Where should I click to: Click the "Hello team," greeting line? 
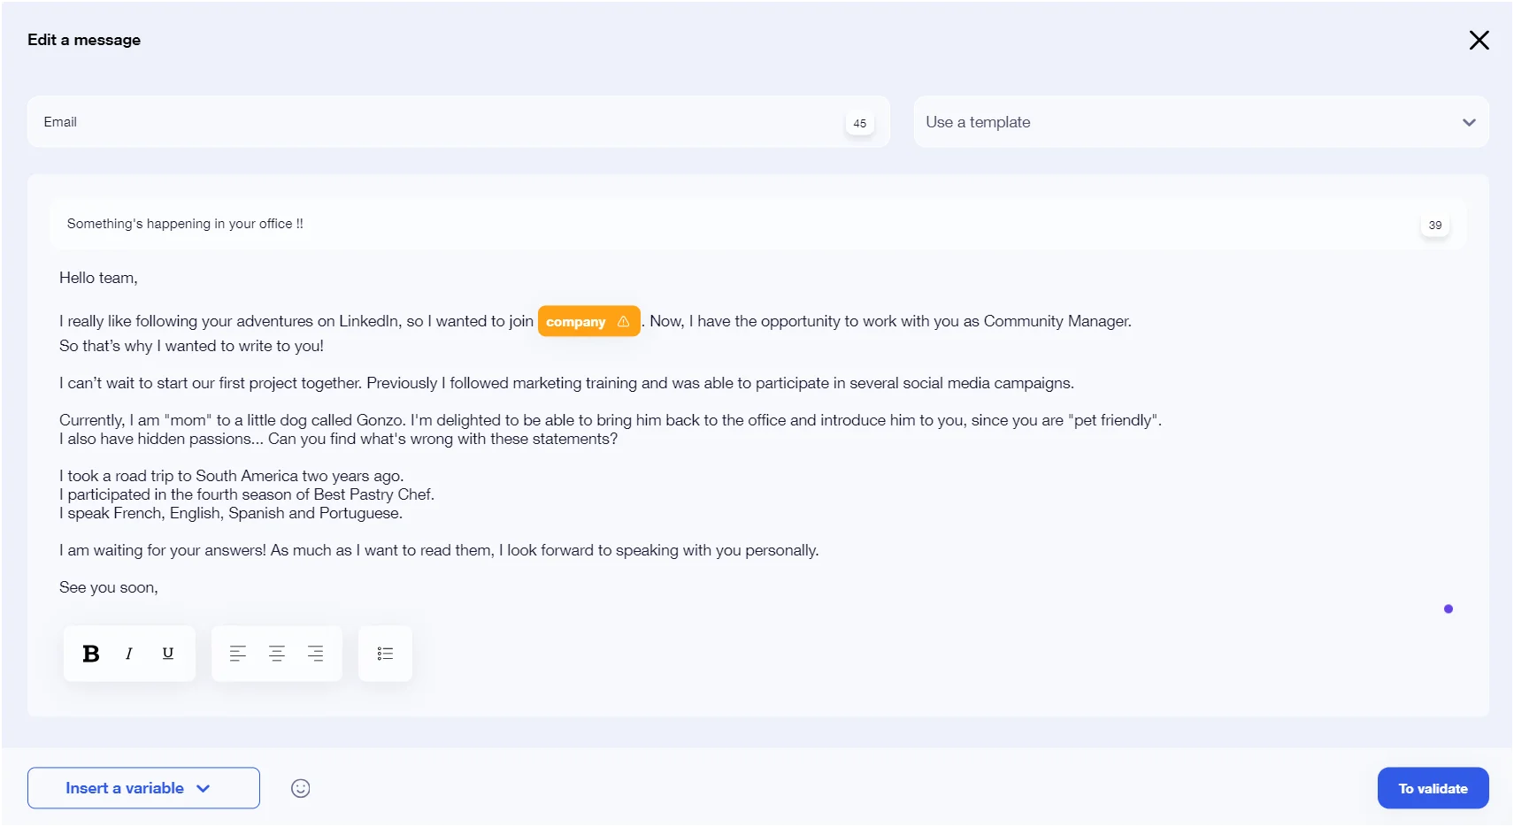coord(98,278)
